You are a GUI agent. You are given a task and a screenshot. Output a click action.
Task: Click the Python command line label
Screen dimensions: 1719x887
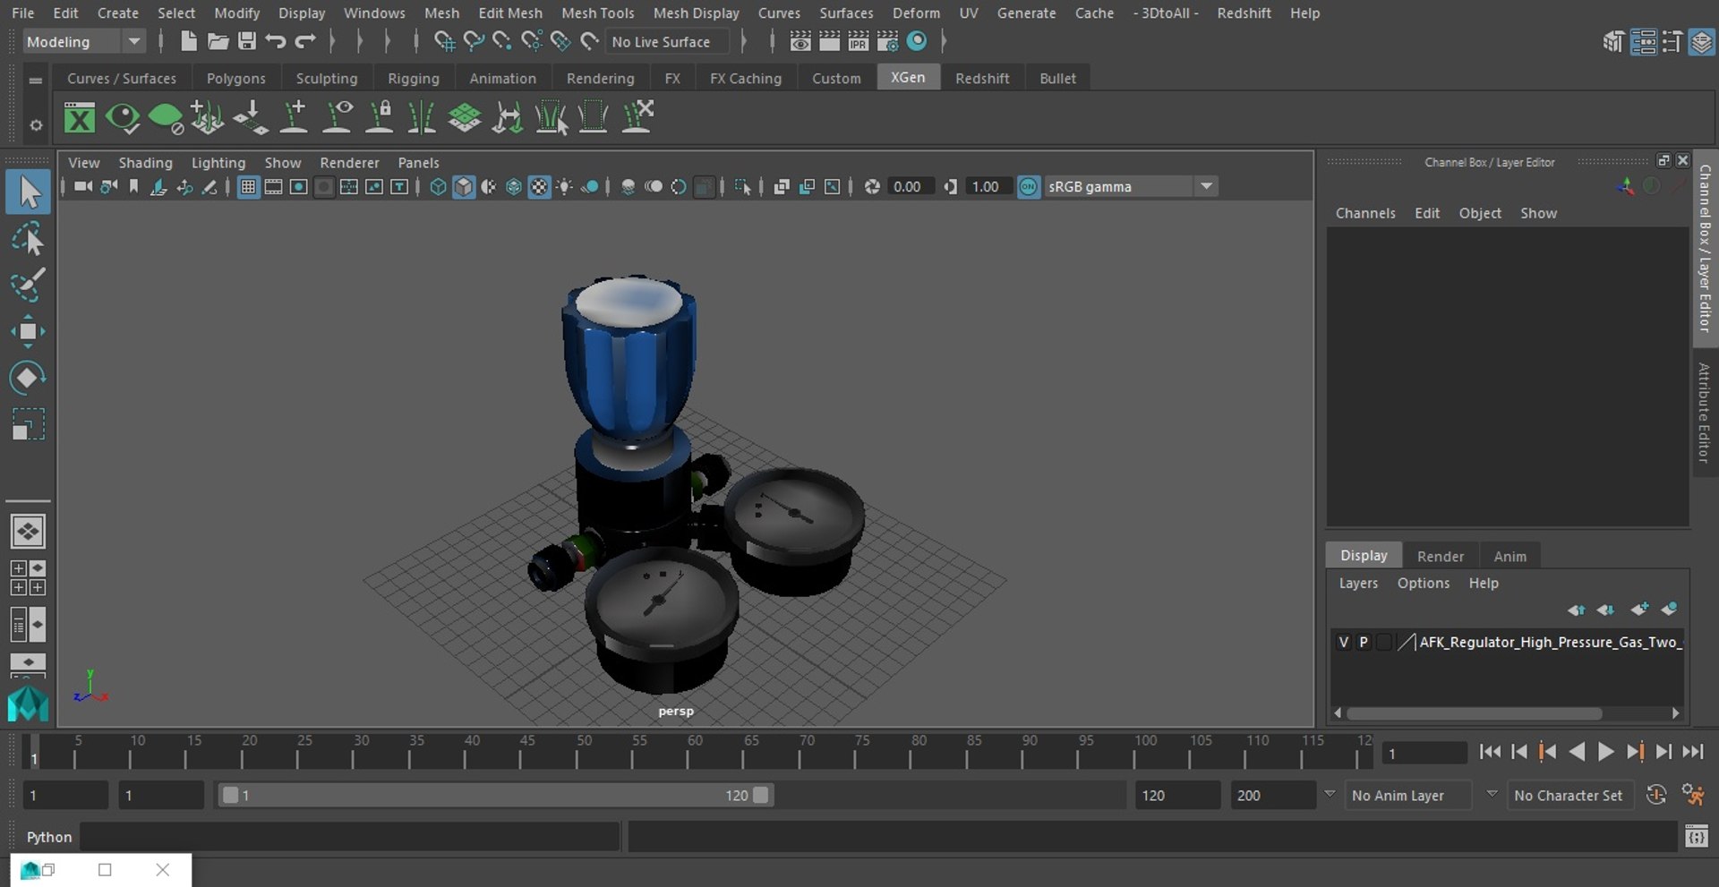pos(48,837)
